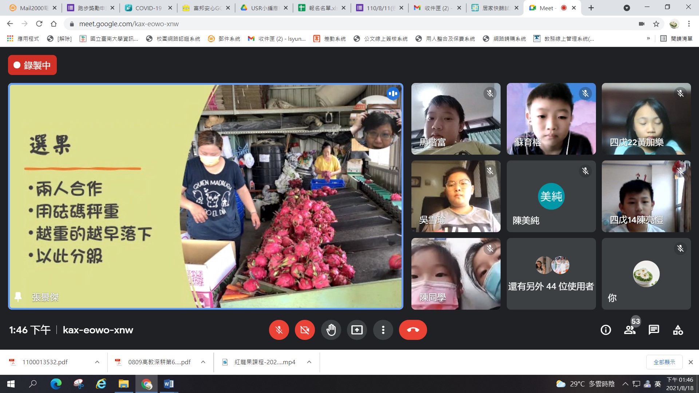Click 全部顯示 to show all downloads
Image resolution: width=699 pixels, height=393 pixels.
[x=664, y=362]
